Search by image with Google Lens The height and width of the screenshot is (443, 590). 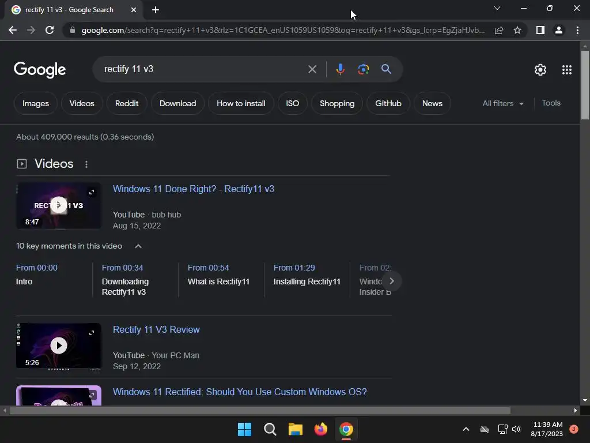click(363, 69)
